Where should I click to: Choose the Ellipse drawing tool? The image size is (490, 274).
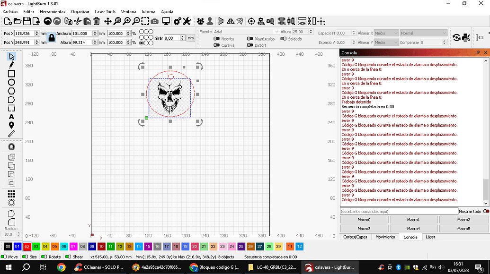(11, 82)
